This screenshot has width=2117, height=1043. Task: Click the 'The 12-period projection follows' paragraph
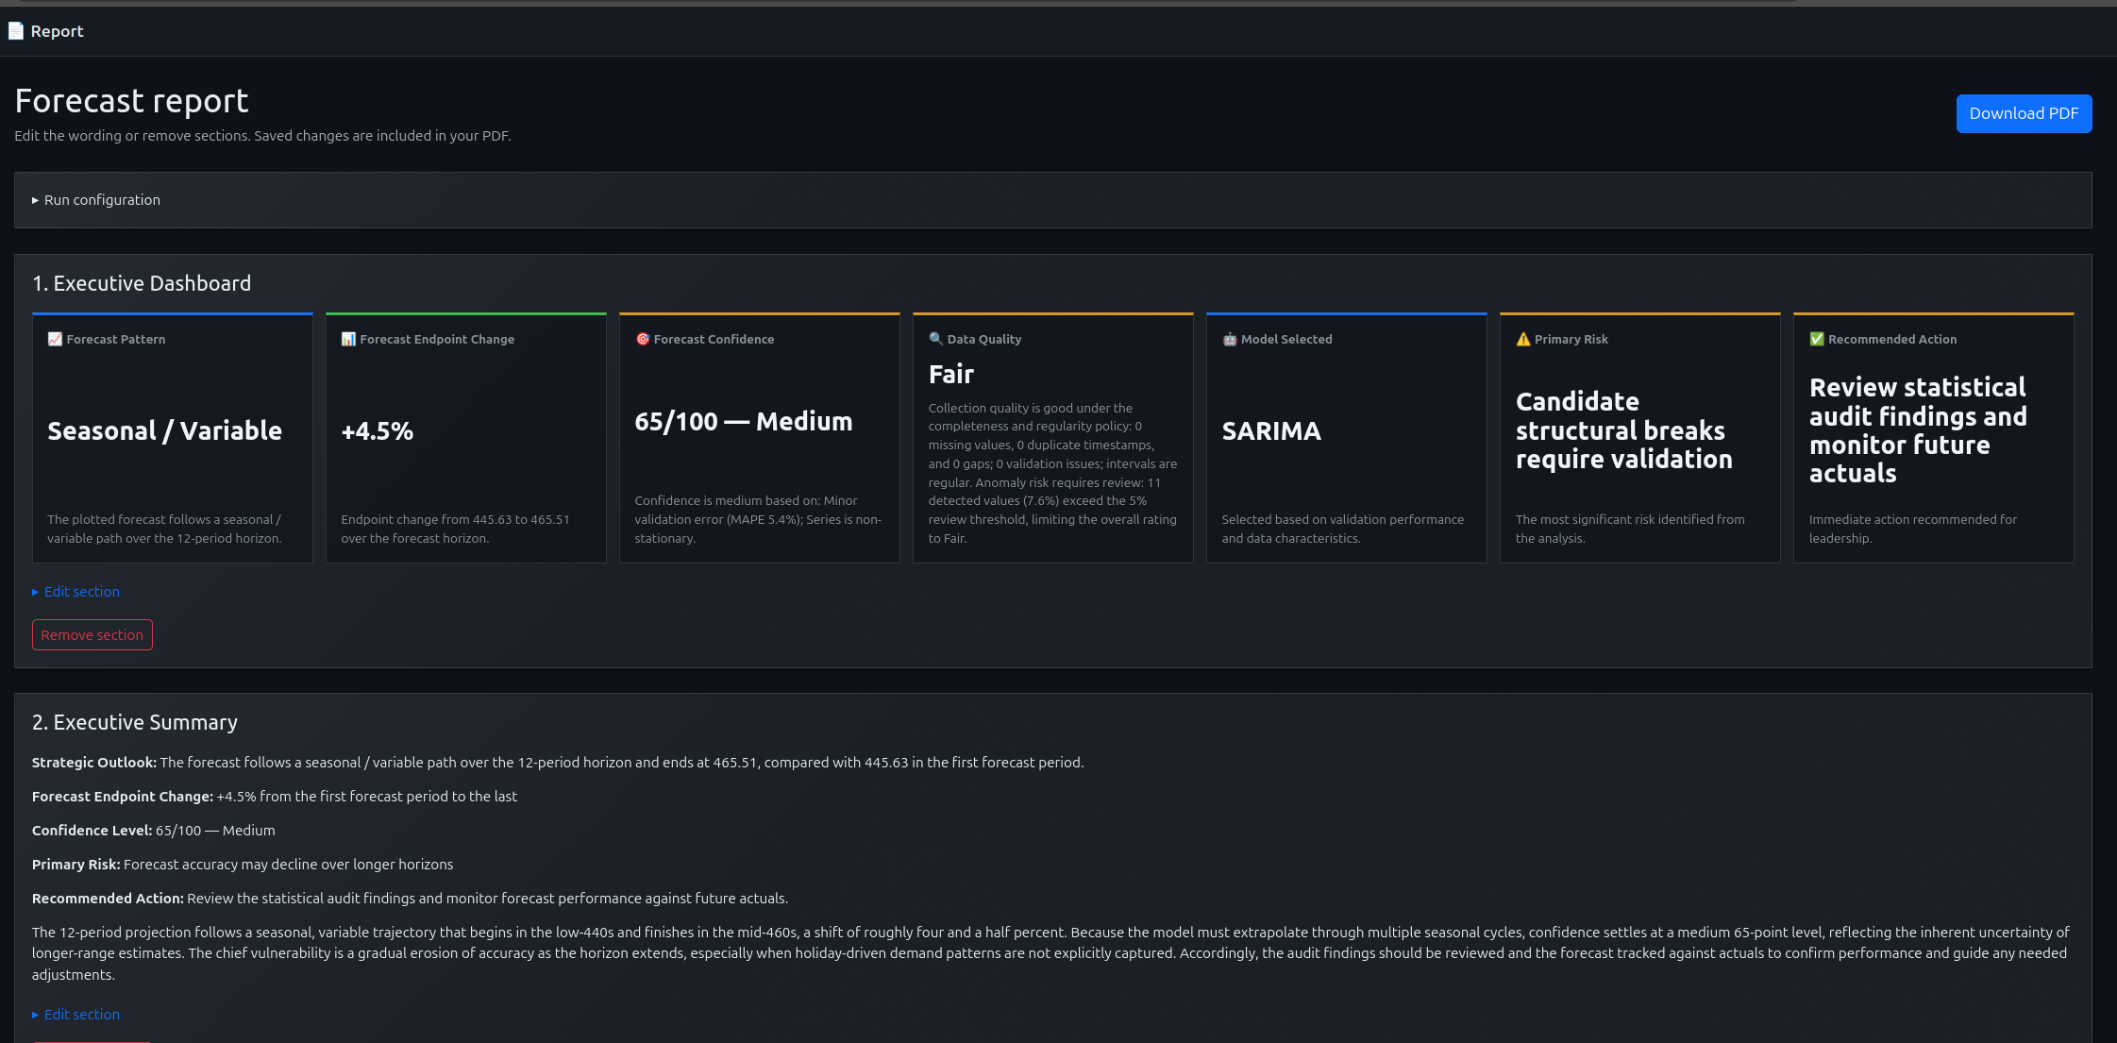coord(1050,953)
